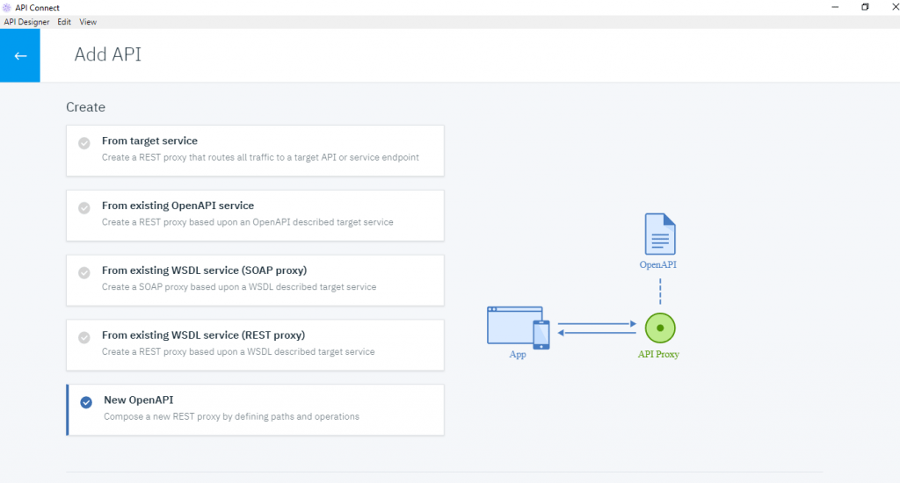Viewport: 900px width, 483px height.
Task: Select the WSDL service (SOAP proxy) radio circle
Action: pos(84,272)
